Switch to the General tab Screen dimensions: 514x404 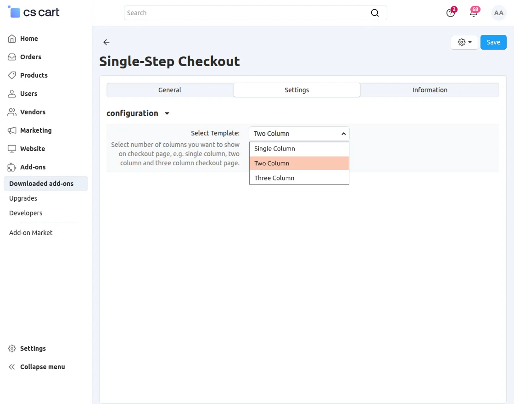coord(170,90)
